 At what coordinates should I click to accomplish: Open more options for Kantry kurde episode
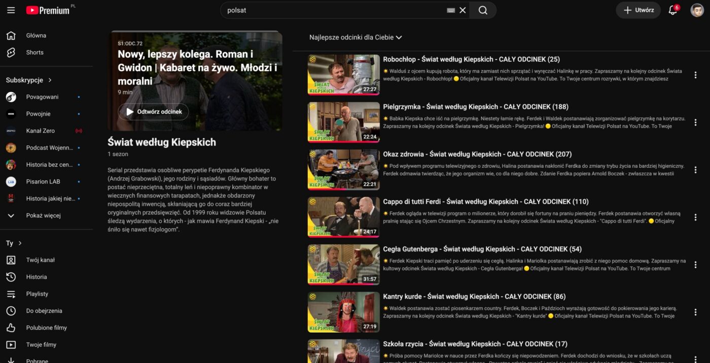(695, 312)
